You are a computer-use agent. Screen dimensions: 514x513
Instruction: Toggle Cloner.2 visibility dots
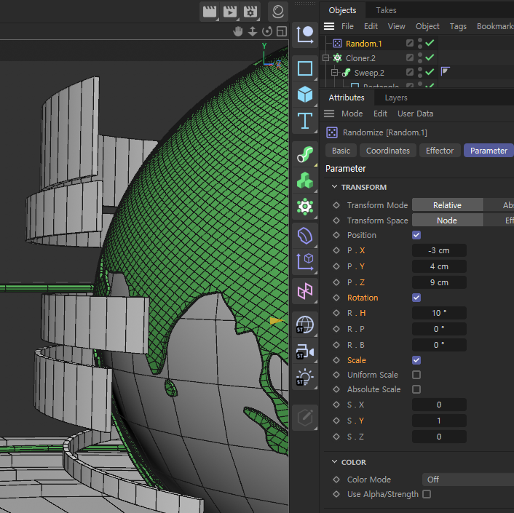coord(420,58)
